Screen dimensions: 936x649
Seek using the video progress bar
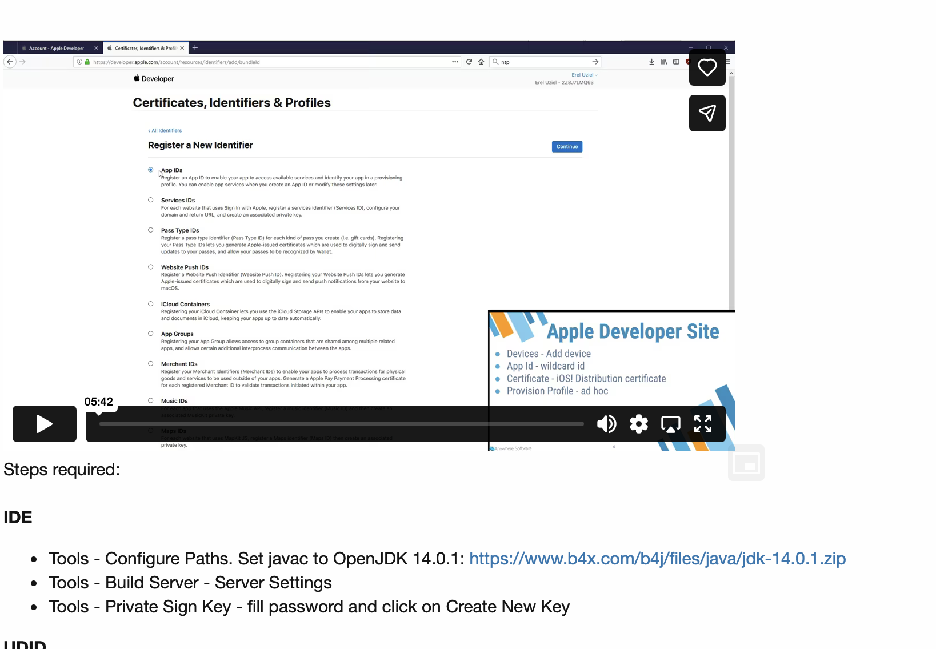(342, 424)
